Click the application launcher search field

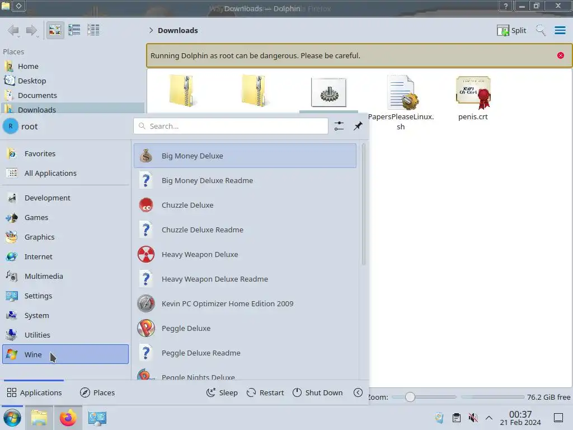click(231, 126)
